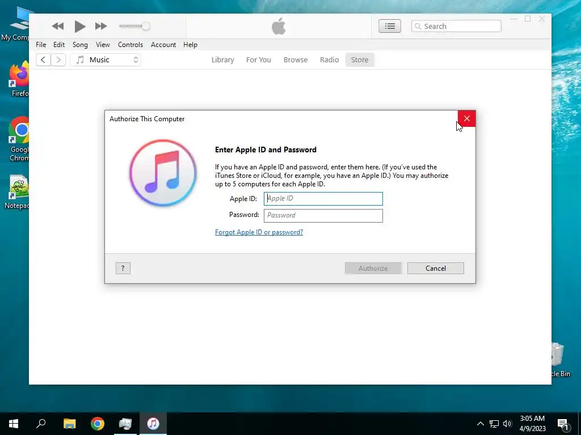Go forward with the right chevron button
The height and width of the screenshot is (435, 581).
click(58, 59)
